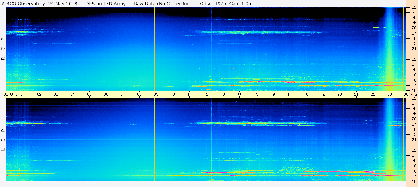
Task: Click the 16 MHz label on LCP scale
Action: click(x=414, y=181)
